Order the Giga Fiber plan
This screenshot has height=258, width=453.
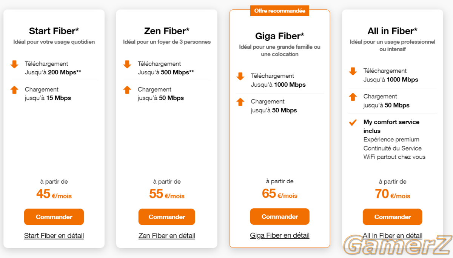(280, 217)
